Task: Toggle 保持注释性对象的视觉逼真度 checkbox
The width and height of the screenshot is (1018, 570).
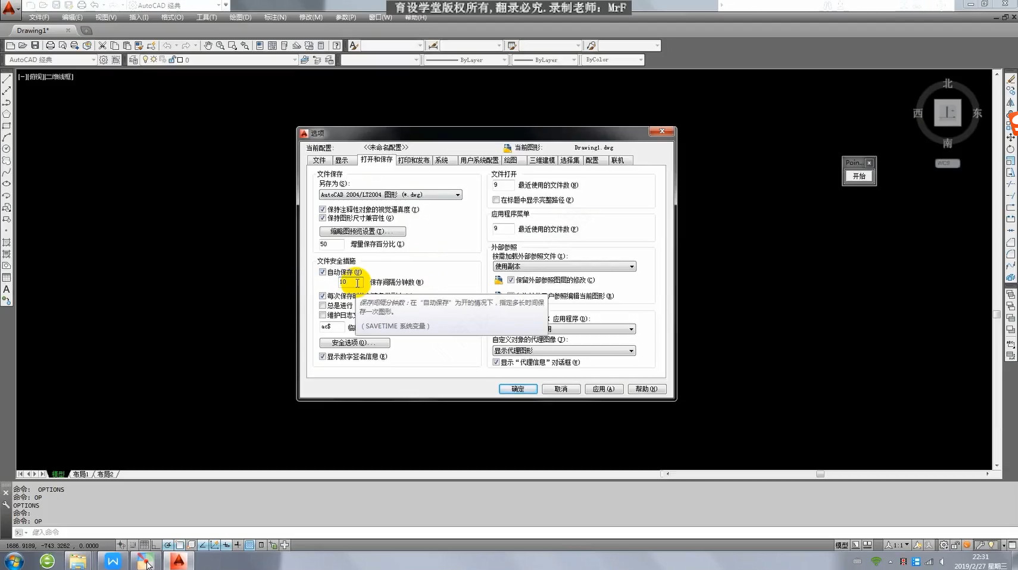Action: click(x=323, y=209)
